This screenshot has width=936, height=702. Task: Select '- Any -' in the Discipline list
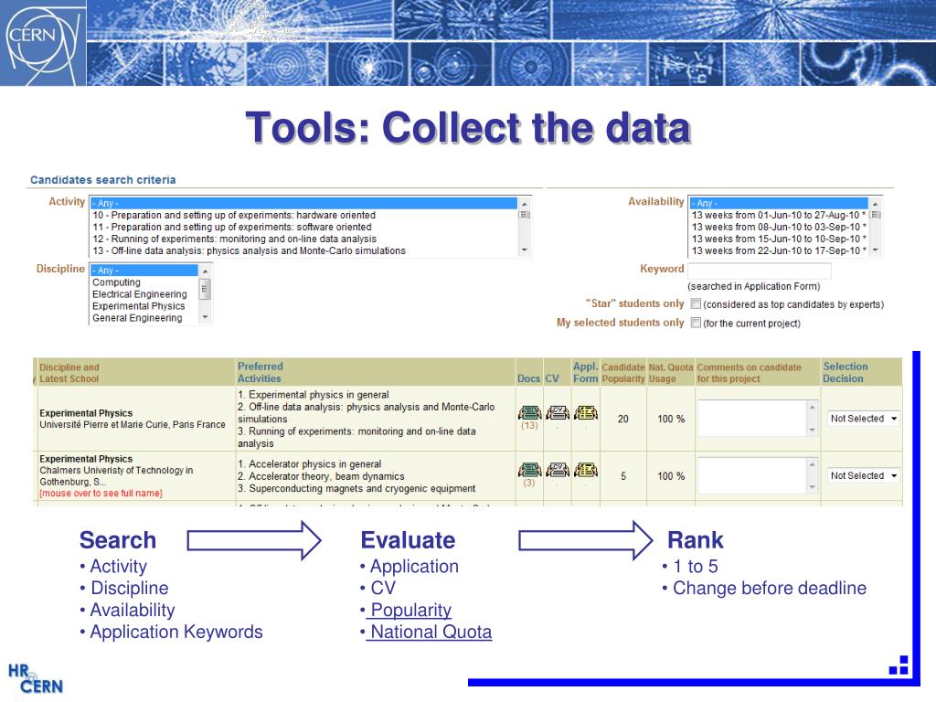coord(144,271)
